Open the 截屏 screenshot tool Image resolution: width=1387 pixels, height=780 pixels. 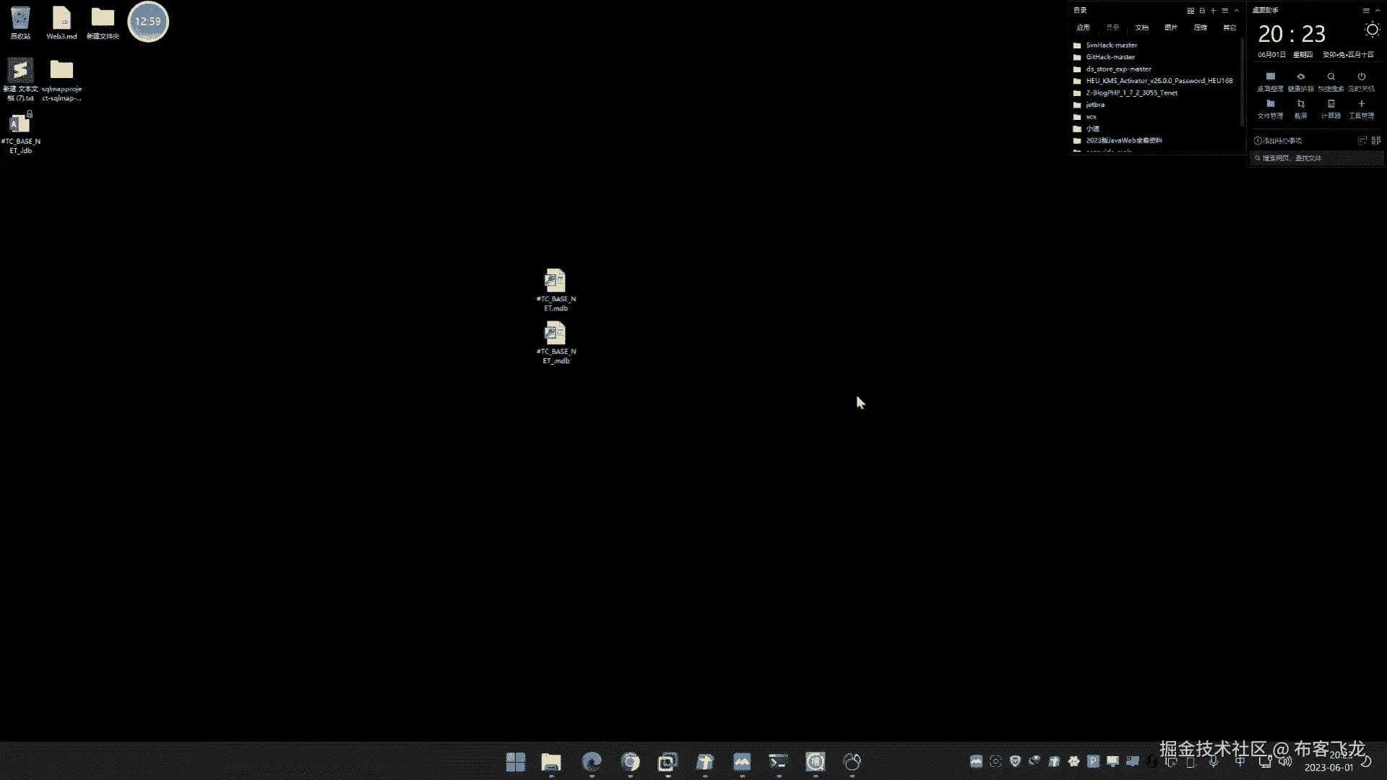pyautogui.click(x=1300, y=104)
